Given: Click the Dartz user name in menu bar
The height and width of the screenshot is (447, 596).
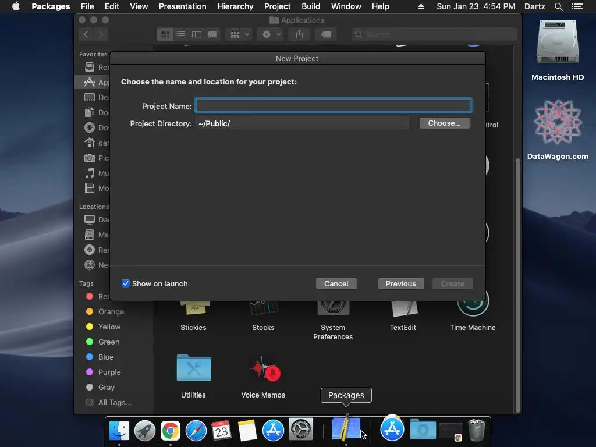Looking at the screenshot, I should (x=534, y=6).
